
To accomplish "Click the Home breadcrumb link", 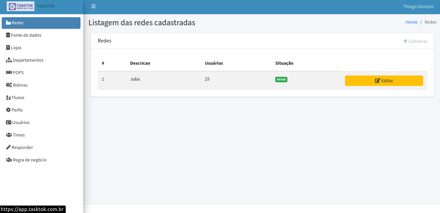I will click(x=411, y=22).
